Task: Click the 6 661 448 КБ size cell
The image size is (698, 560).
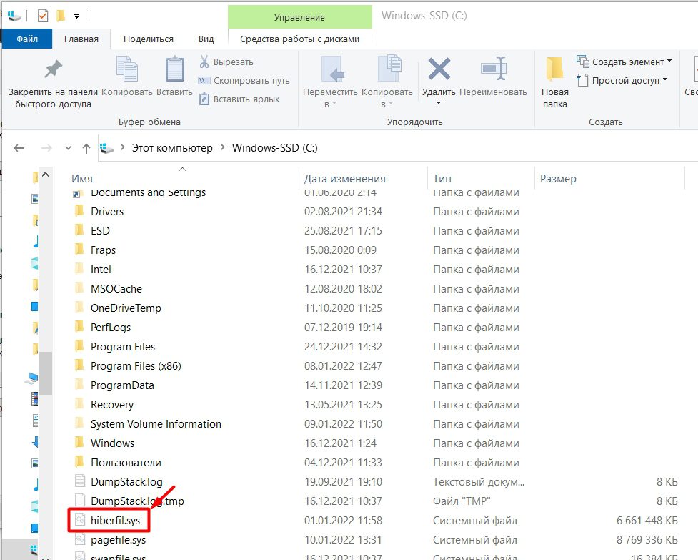Action: tap(647, 521)
